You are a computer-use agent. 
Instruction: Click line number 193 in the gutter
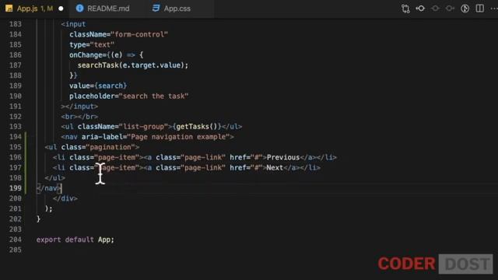pos(16,127)
